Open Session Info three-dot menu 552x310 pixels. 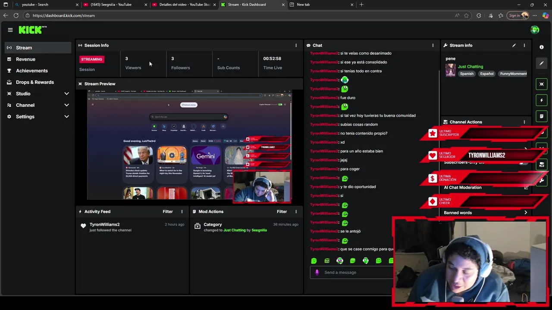point(296,45)
